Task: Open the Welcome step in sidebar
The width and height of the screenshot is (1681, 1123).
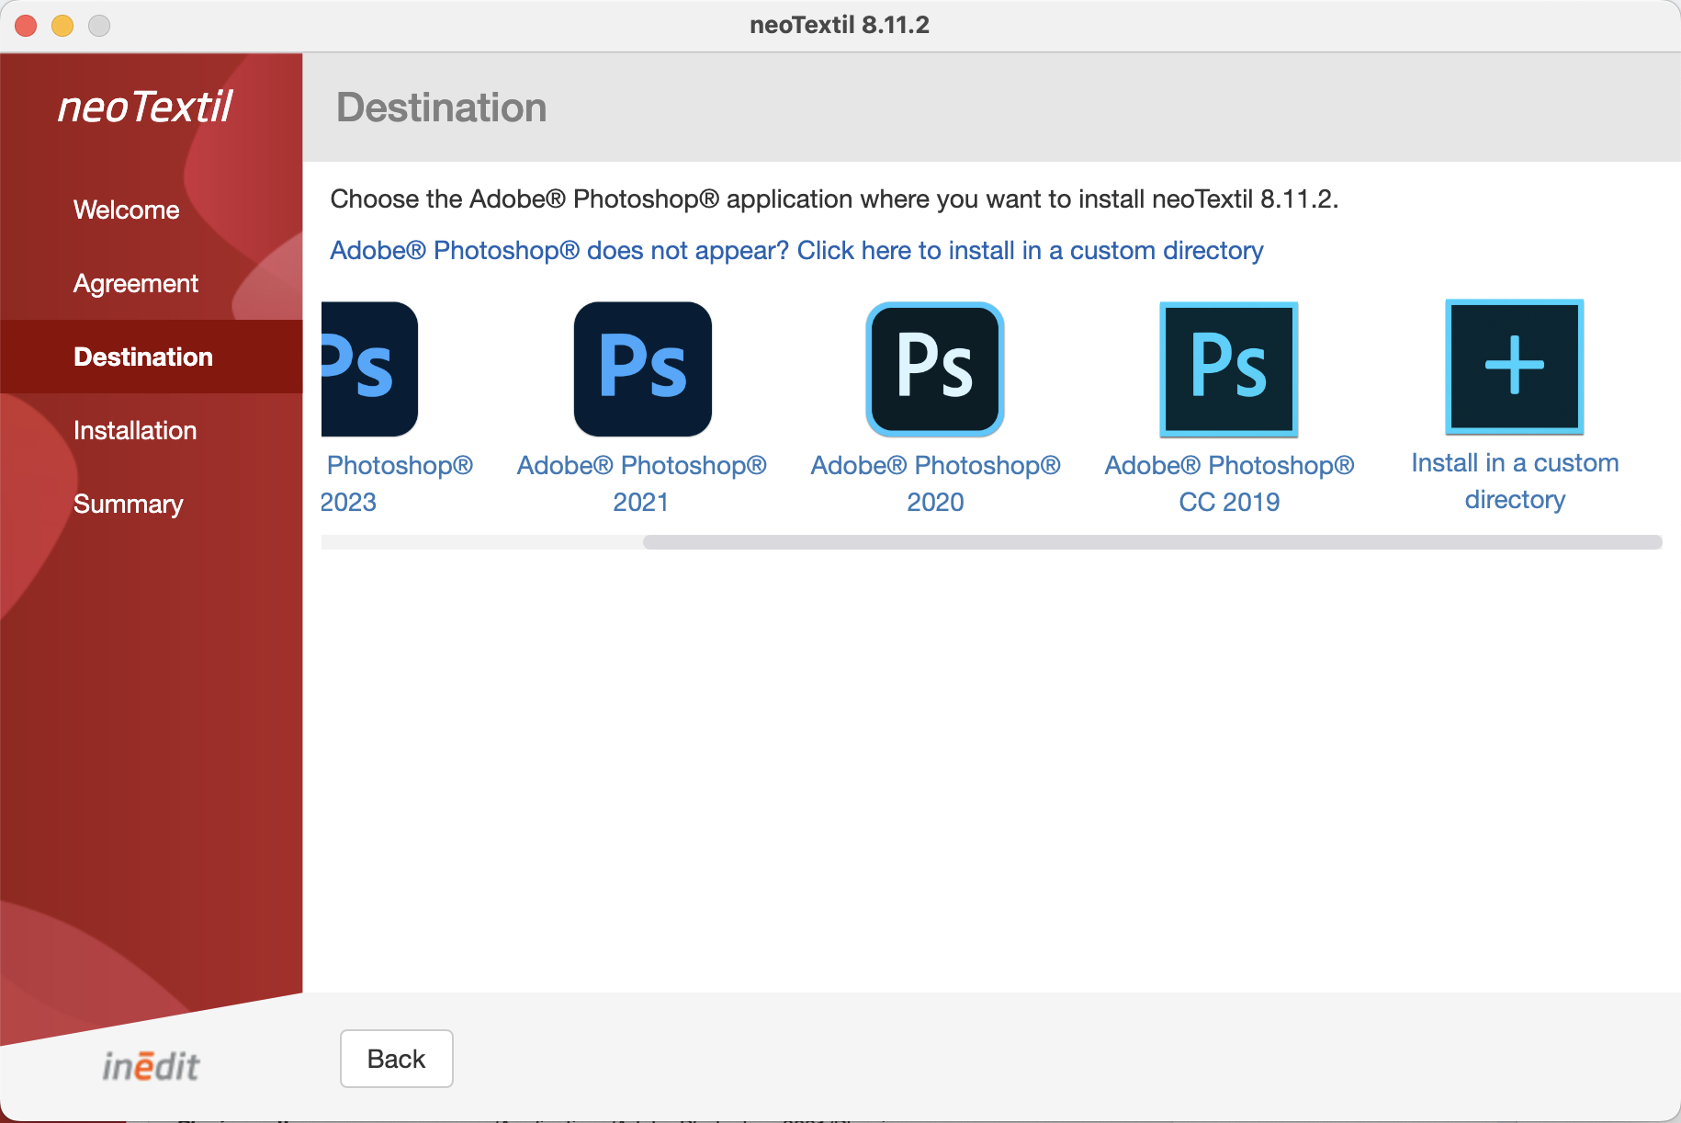Action: pos(127,210)
